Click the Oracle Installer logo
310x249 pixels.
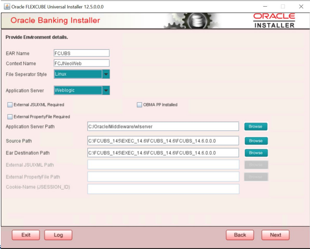click(274, 21)
